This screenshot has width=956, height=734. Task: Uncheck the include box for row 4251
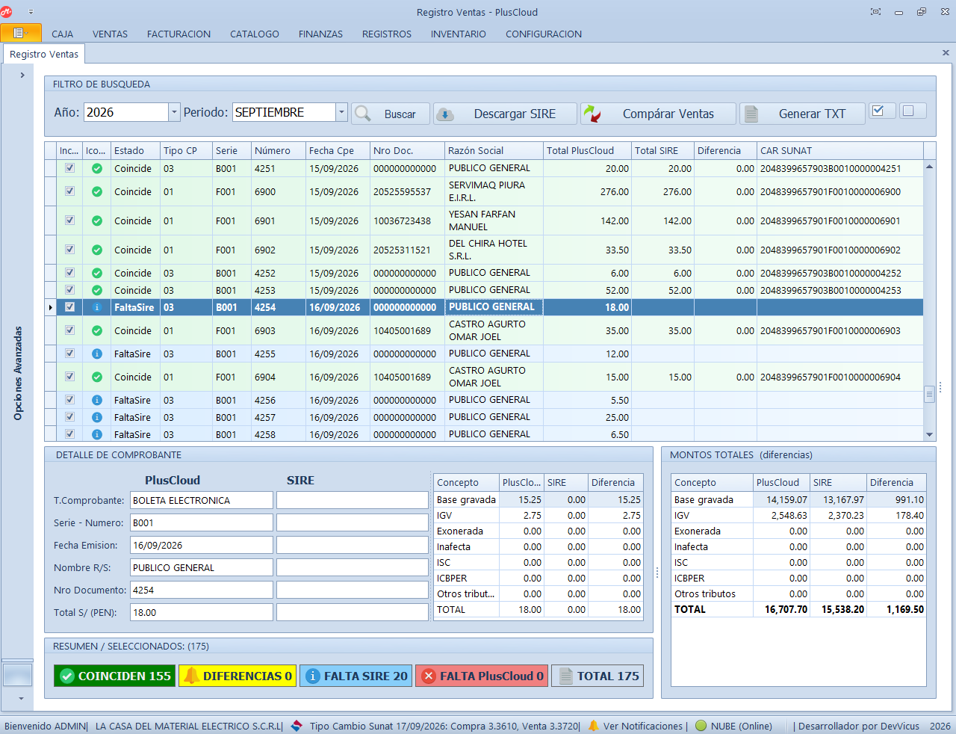(x=69, y=168)
